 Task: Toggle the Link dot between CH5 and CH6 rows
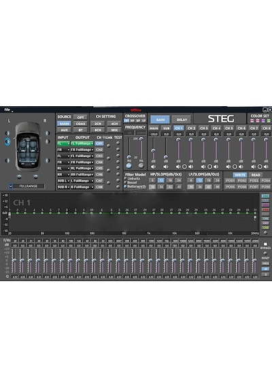click(108, 170)
